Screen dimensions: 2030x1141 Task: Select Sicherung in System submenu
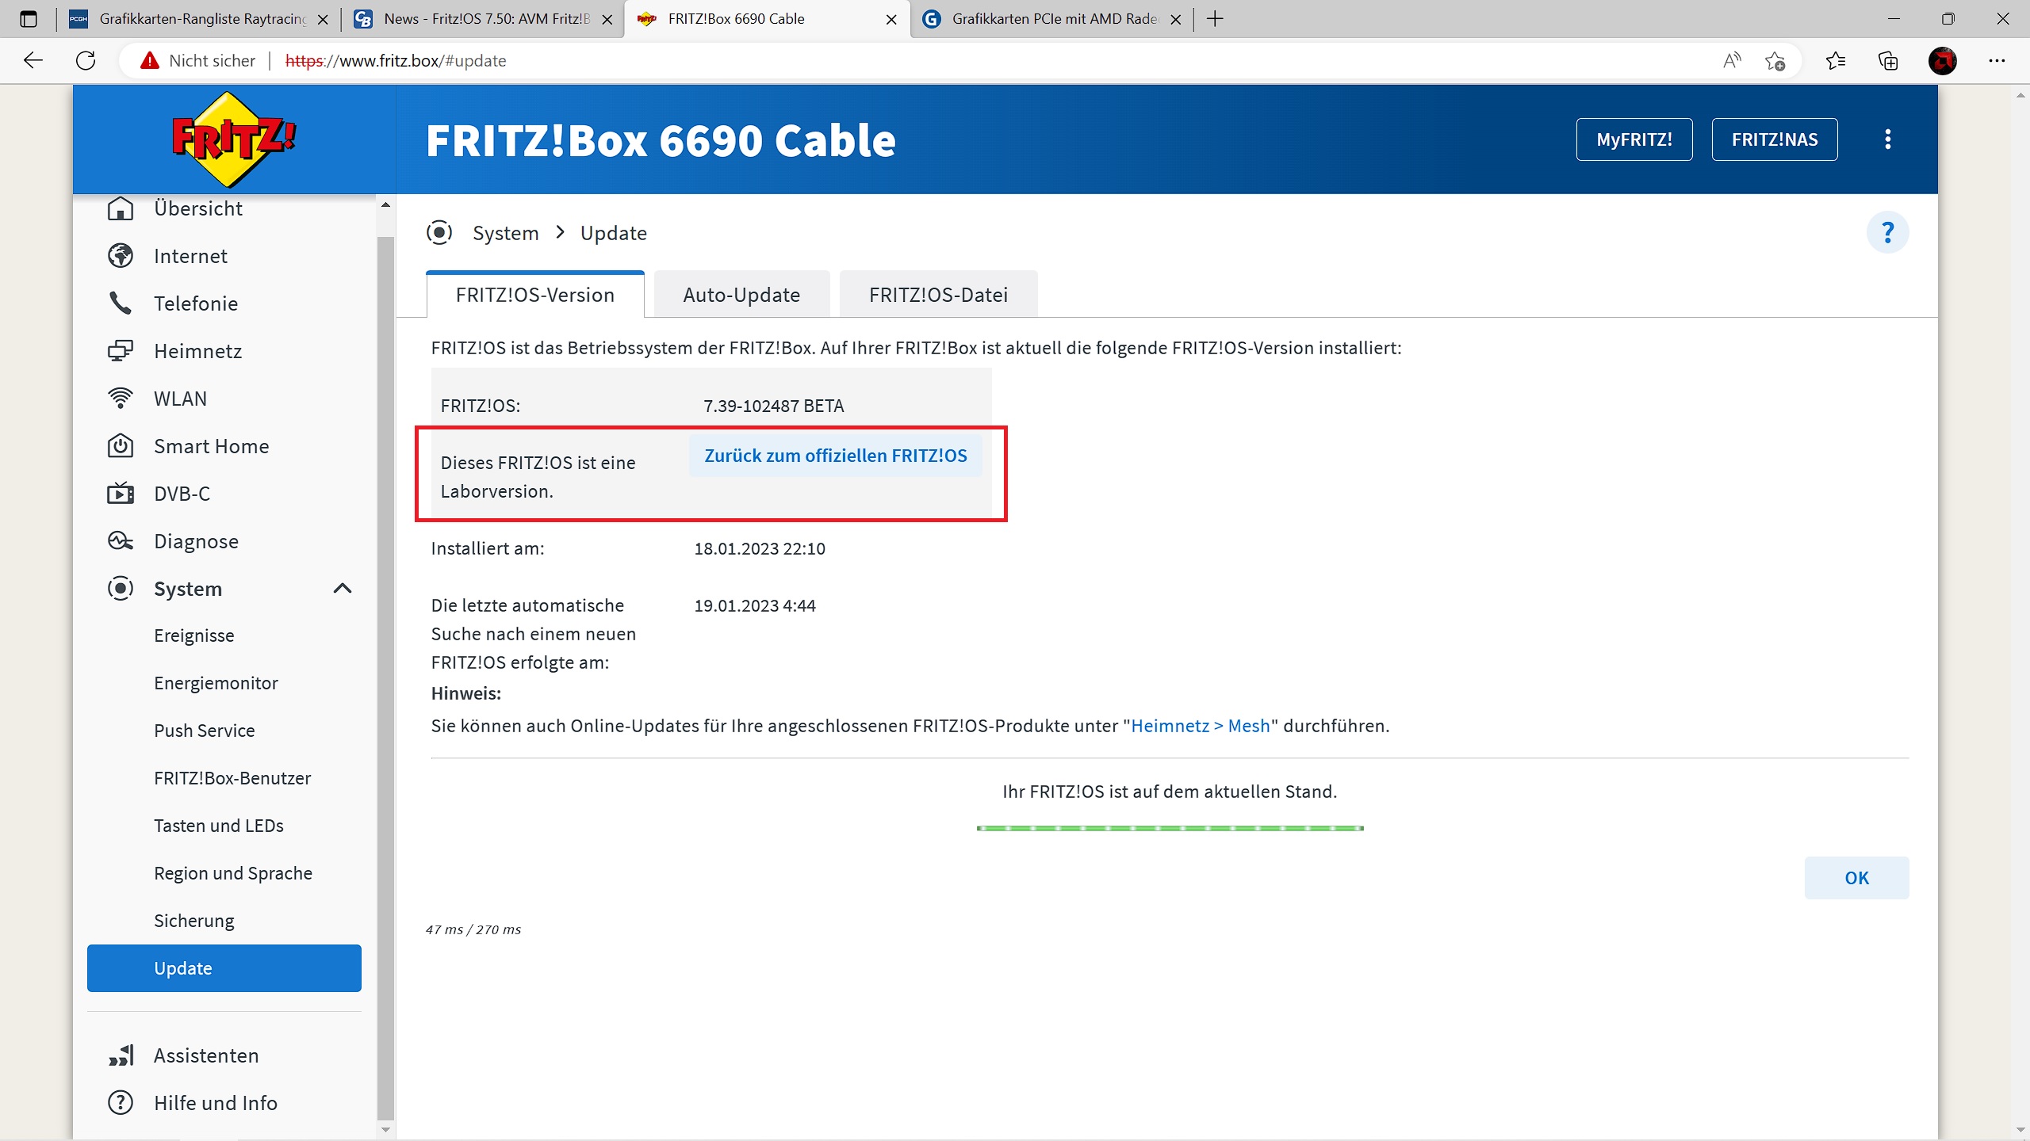click(194, 921)
